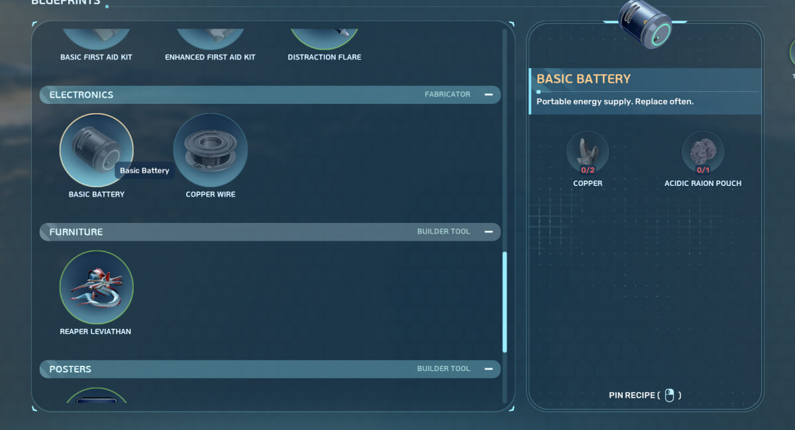Screen dimensions: 795x430
Task: Click the COPPER WIRE label
Action: tap(211, 194)
